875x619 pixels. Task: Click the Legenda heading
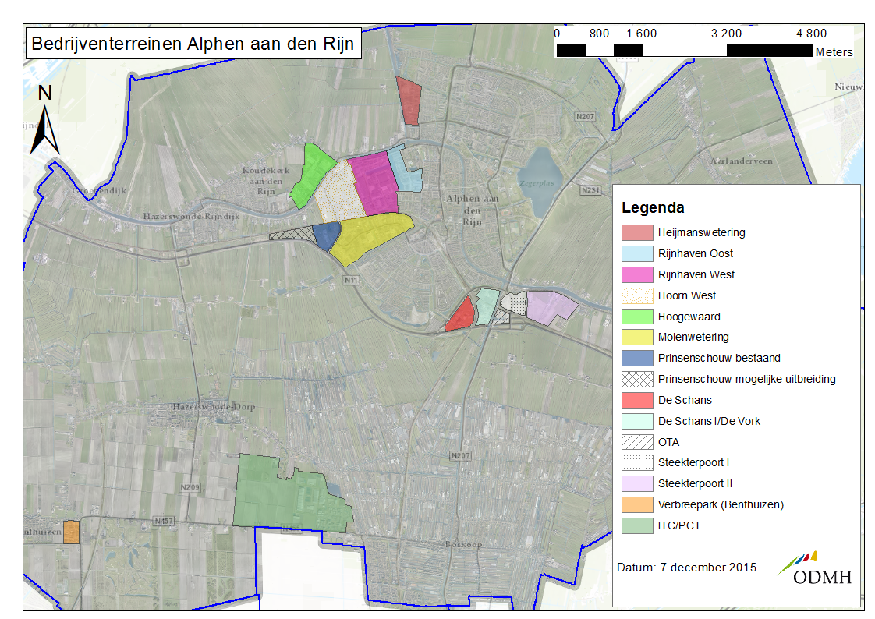[x=653, y=208]
